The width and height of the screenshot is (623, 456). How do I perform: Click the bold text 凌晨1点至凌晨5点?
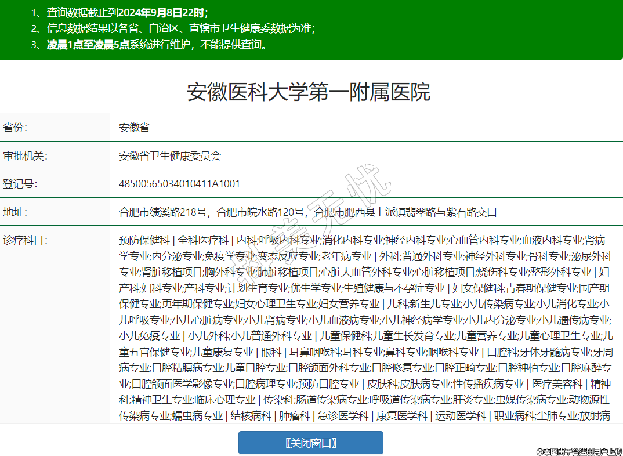point(88,45)
